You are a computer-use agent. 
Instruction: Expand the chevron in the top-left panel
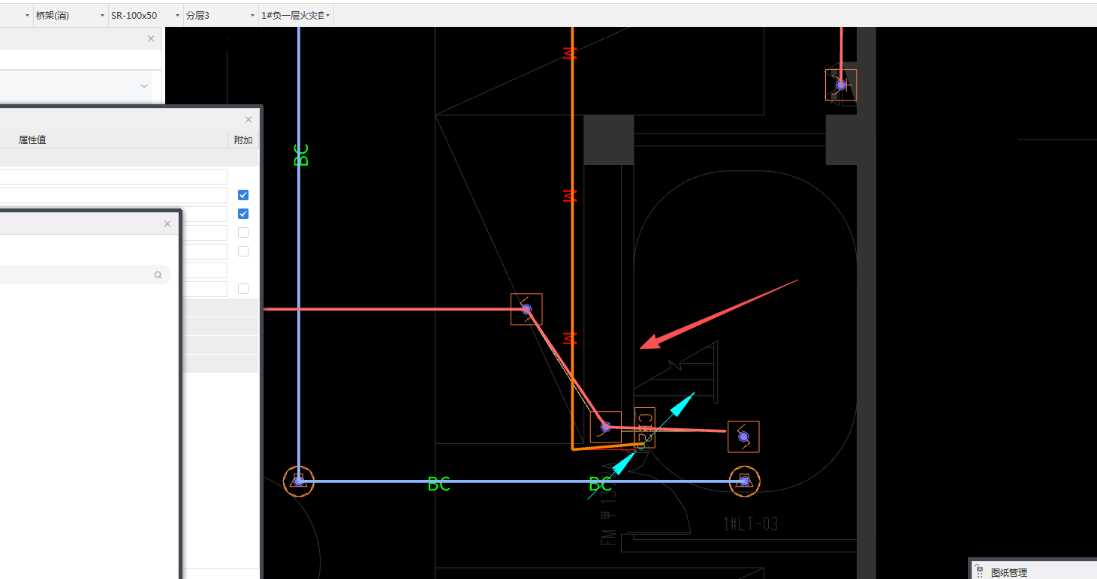[144, 86]
